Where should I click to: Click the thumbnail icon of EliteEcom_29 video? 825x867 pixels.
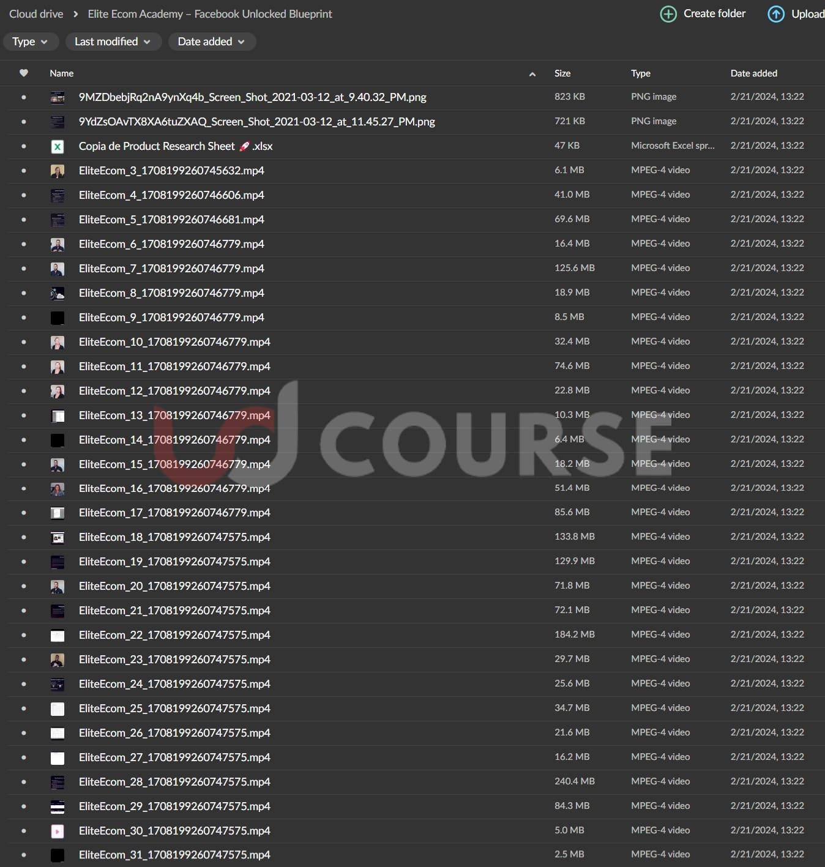(x=58, y=806)
